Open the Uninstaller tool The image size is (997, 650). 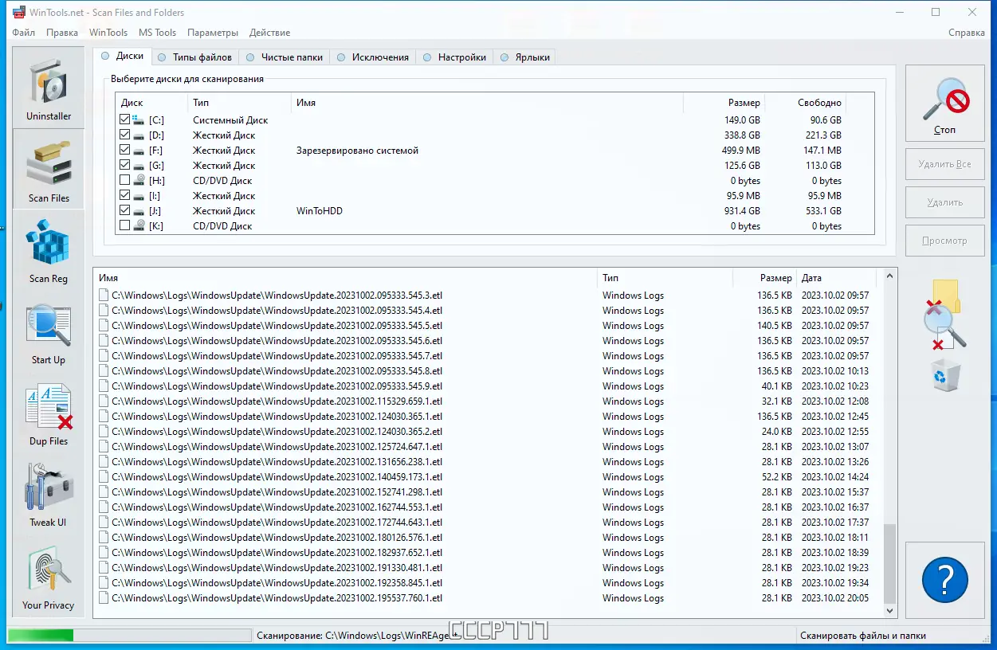[x=49, y=86]
